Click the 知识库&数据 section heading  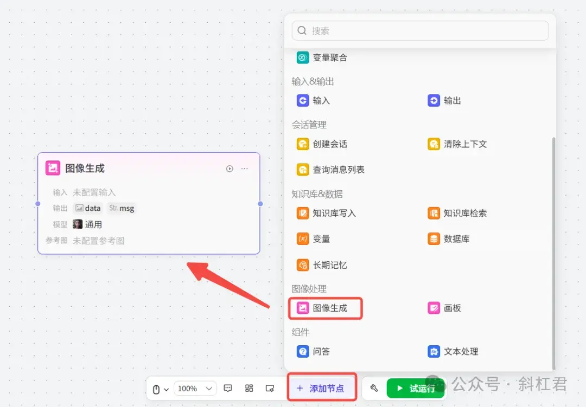(317, 194)
